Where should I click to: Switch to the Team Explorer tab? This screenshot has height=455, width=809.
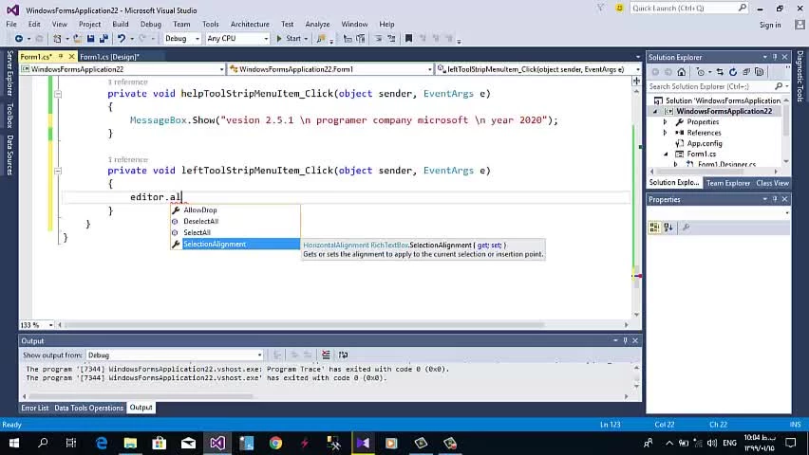[x=728, y=183]
